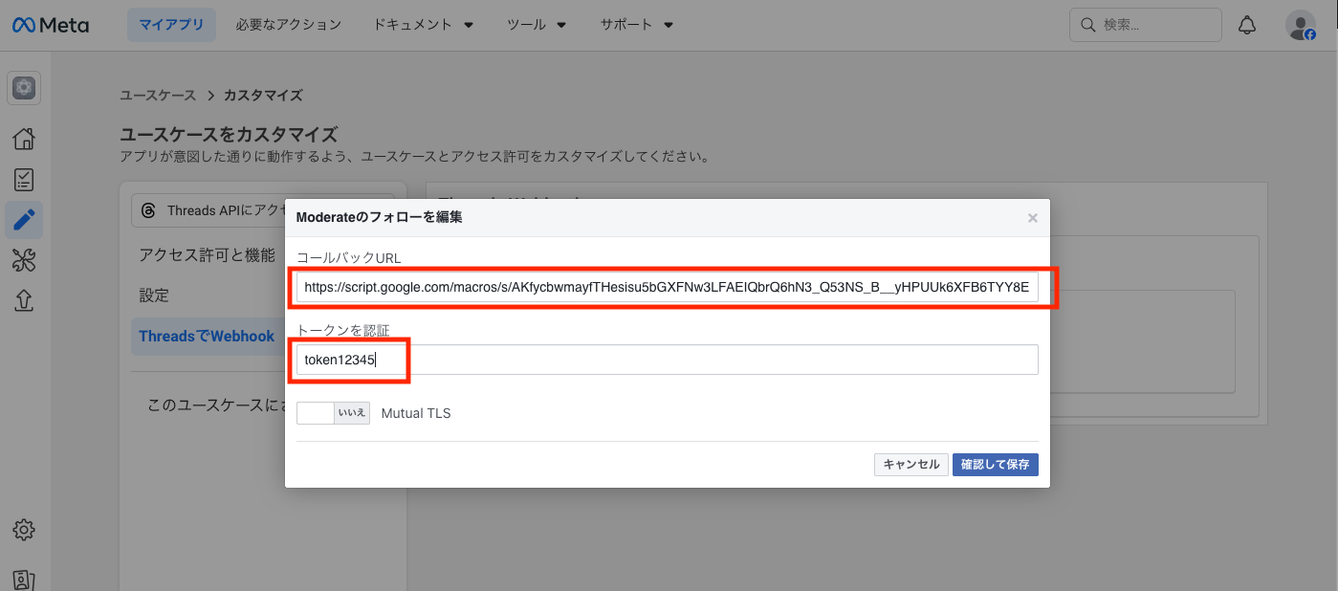Click the search field in the top bar

[1145, 24]
